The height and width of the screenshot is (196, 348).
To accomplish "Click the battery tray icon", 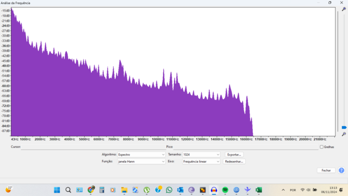I will tap(315, 190).
